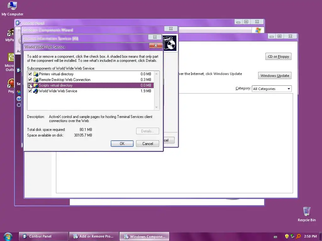Select the Recycle Bin desktop icon
Image resolution: width=322 pixels, height=241 pixels.
point(307,214)
